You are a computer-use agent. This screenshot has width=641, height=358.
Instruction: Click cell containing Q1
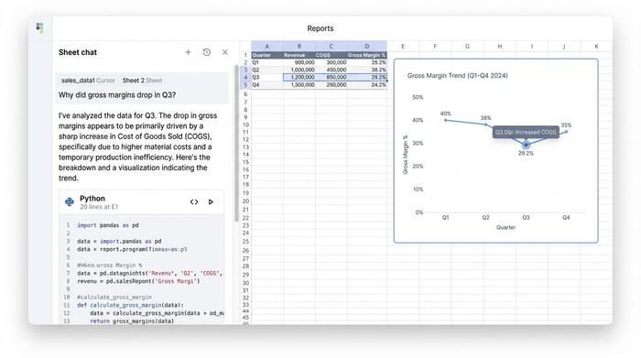267,62
